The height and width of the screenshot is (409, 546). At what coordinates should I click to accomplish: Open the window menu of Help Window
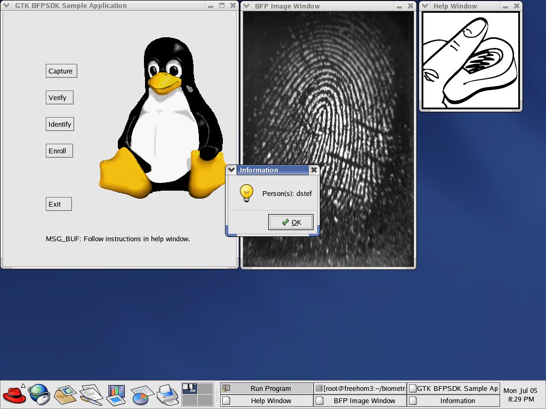pos(425,6)
